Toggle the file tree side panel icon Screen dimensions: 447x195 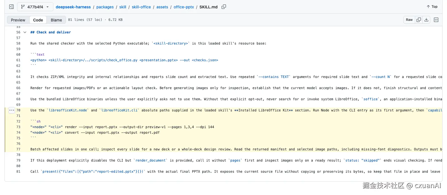(x=11, y=7)
